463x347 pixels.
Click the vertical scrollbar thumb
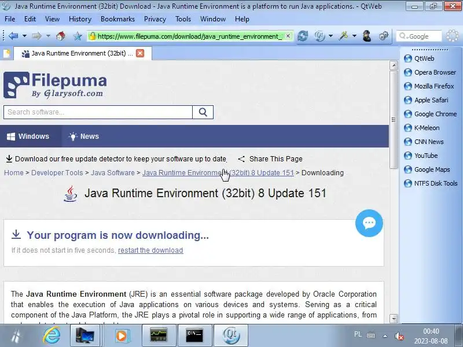394,120
